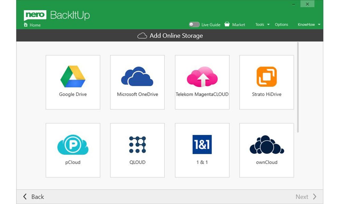Viewport: 339px width, 204px height.
Task: Toggle the Live Guide switch
Action: point(194,25)
